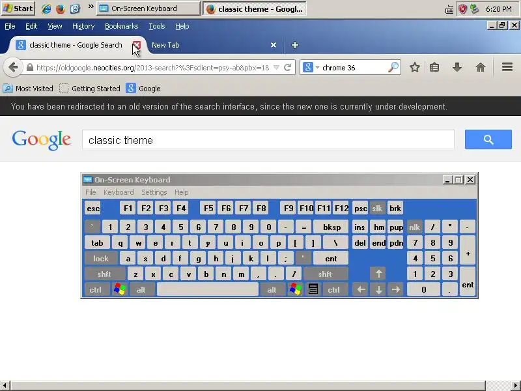Click the padlock site identity icon
Screen dimensions: 521x391
click(30, 68)
